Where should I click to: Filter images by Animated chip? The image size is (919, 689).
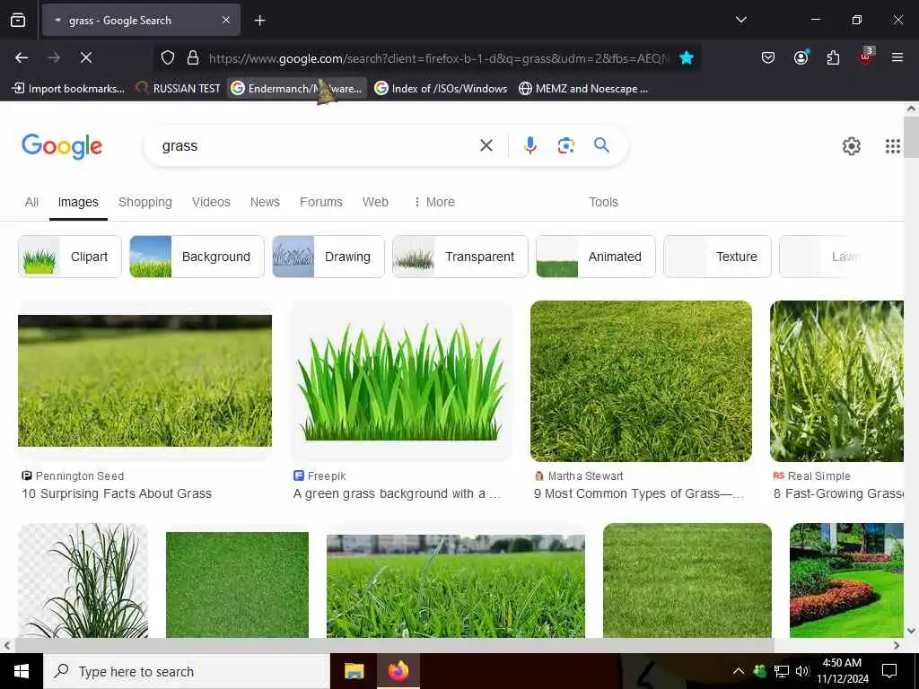596,257
